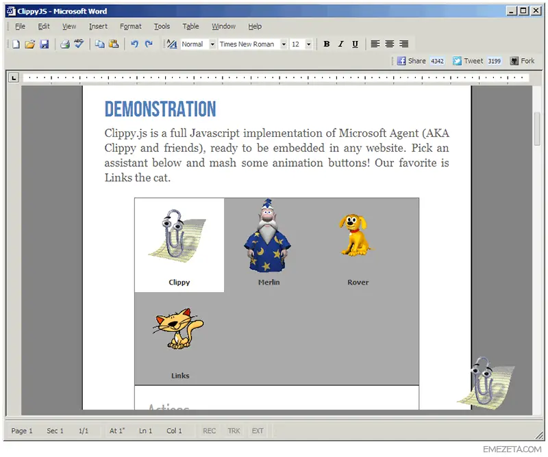Click the vertical scrollbar thumb
548x457 pixels.
537,129
